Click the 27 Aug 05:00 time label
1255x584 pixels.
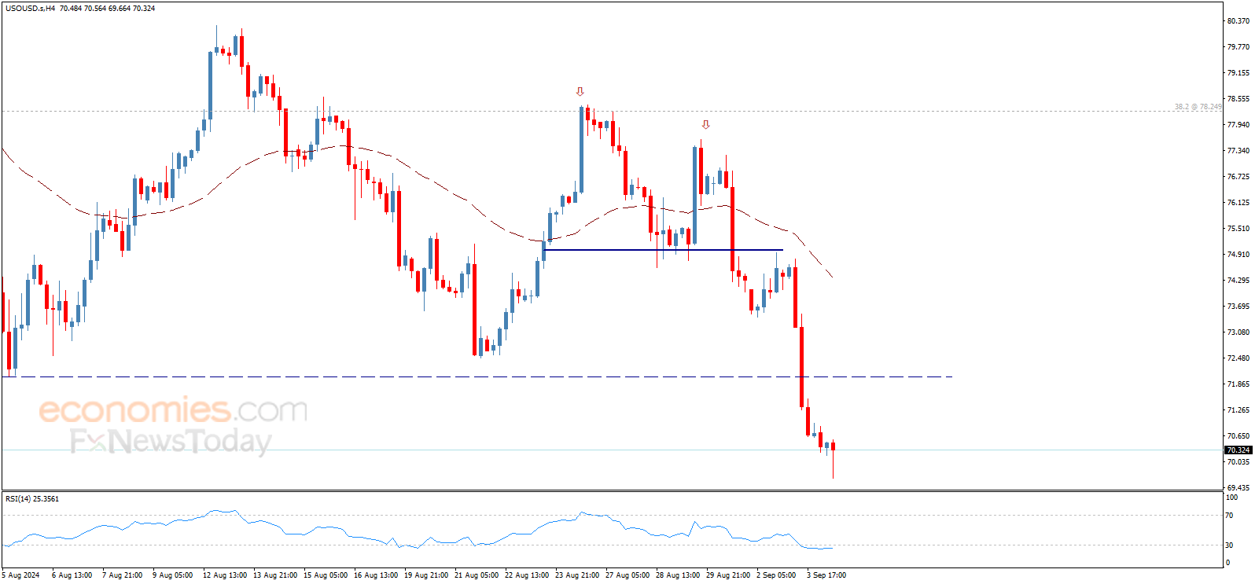(627, 575)
